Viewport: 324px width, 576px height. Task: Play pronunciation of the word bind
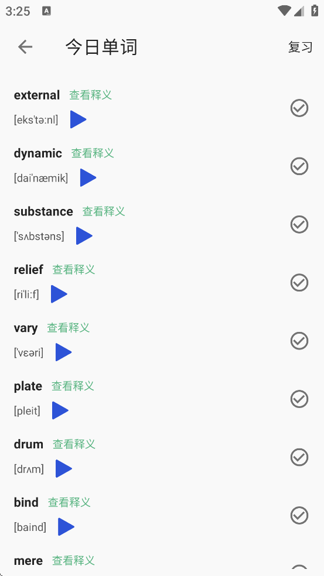point(66,527)
